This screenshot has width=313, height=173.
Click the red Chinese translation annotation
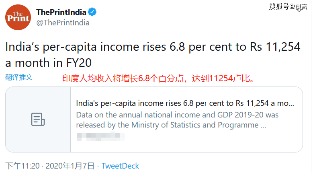point(158,78)
